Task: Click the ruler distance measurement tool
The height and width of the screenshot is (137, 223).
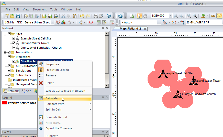Action: pyautogui.click(x=213, y=16)
